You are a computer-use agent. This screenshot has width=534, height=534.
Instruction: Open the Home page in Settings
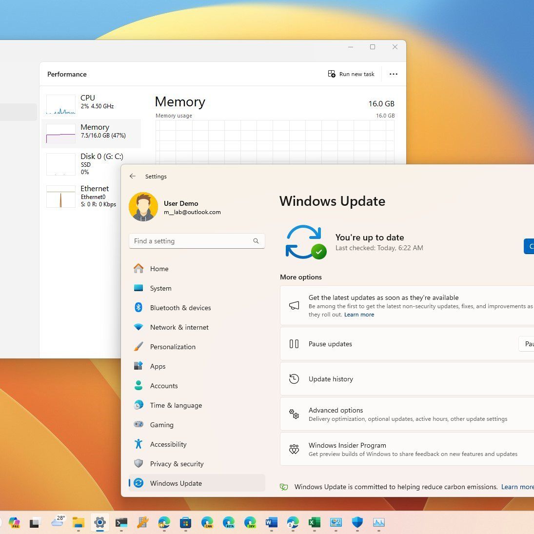(x=197, y=269)
